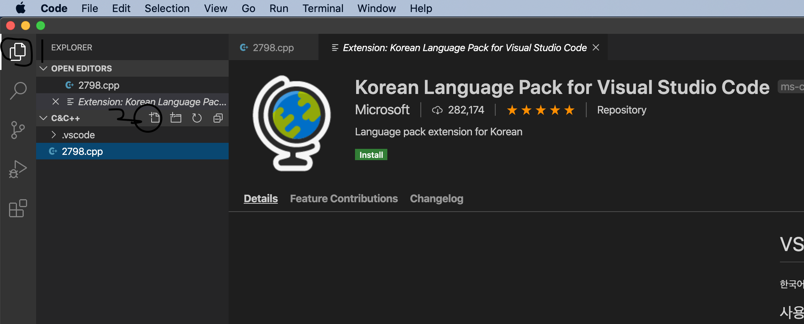This screenshot has width=804, height=324.
Task: Click the EXPLORER panel title
Action: 71,47
